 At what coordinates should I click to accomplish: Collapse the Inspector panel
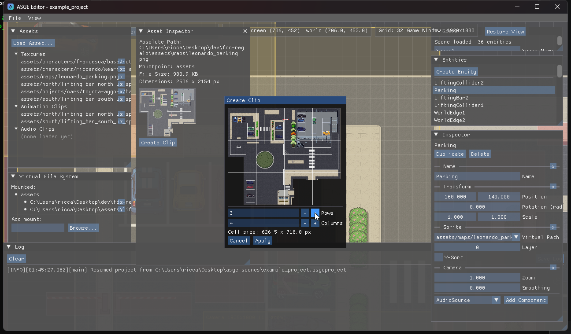[x=436, y=135]
